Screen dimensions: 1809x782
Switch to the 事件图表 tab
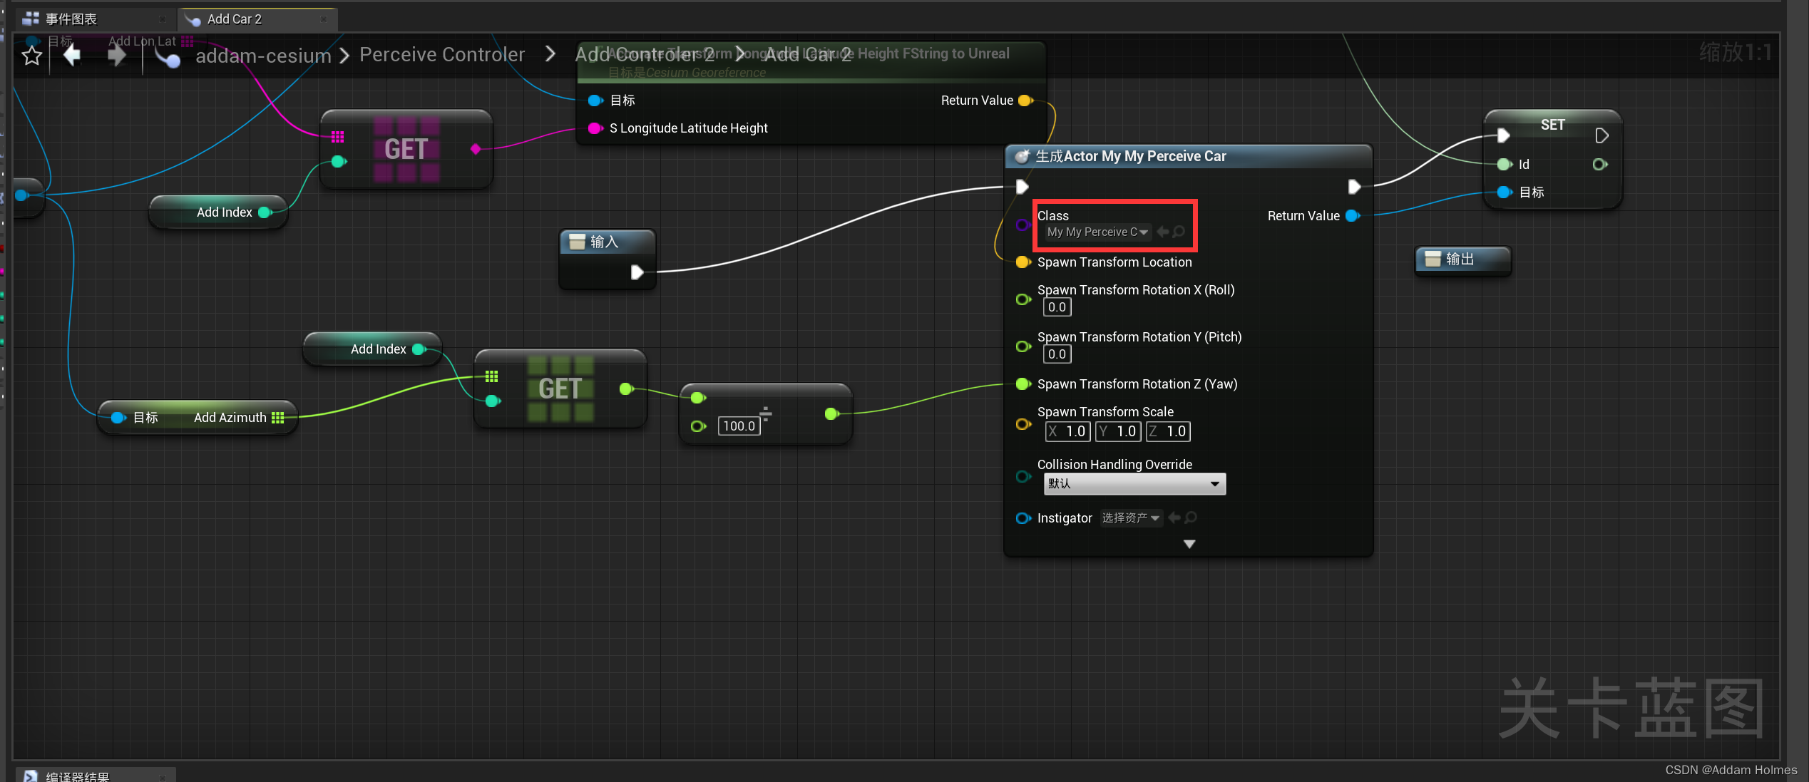71,19
